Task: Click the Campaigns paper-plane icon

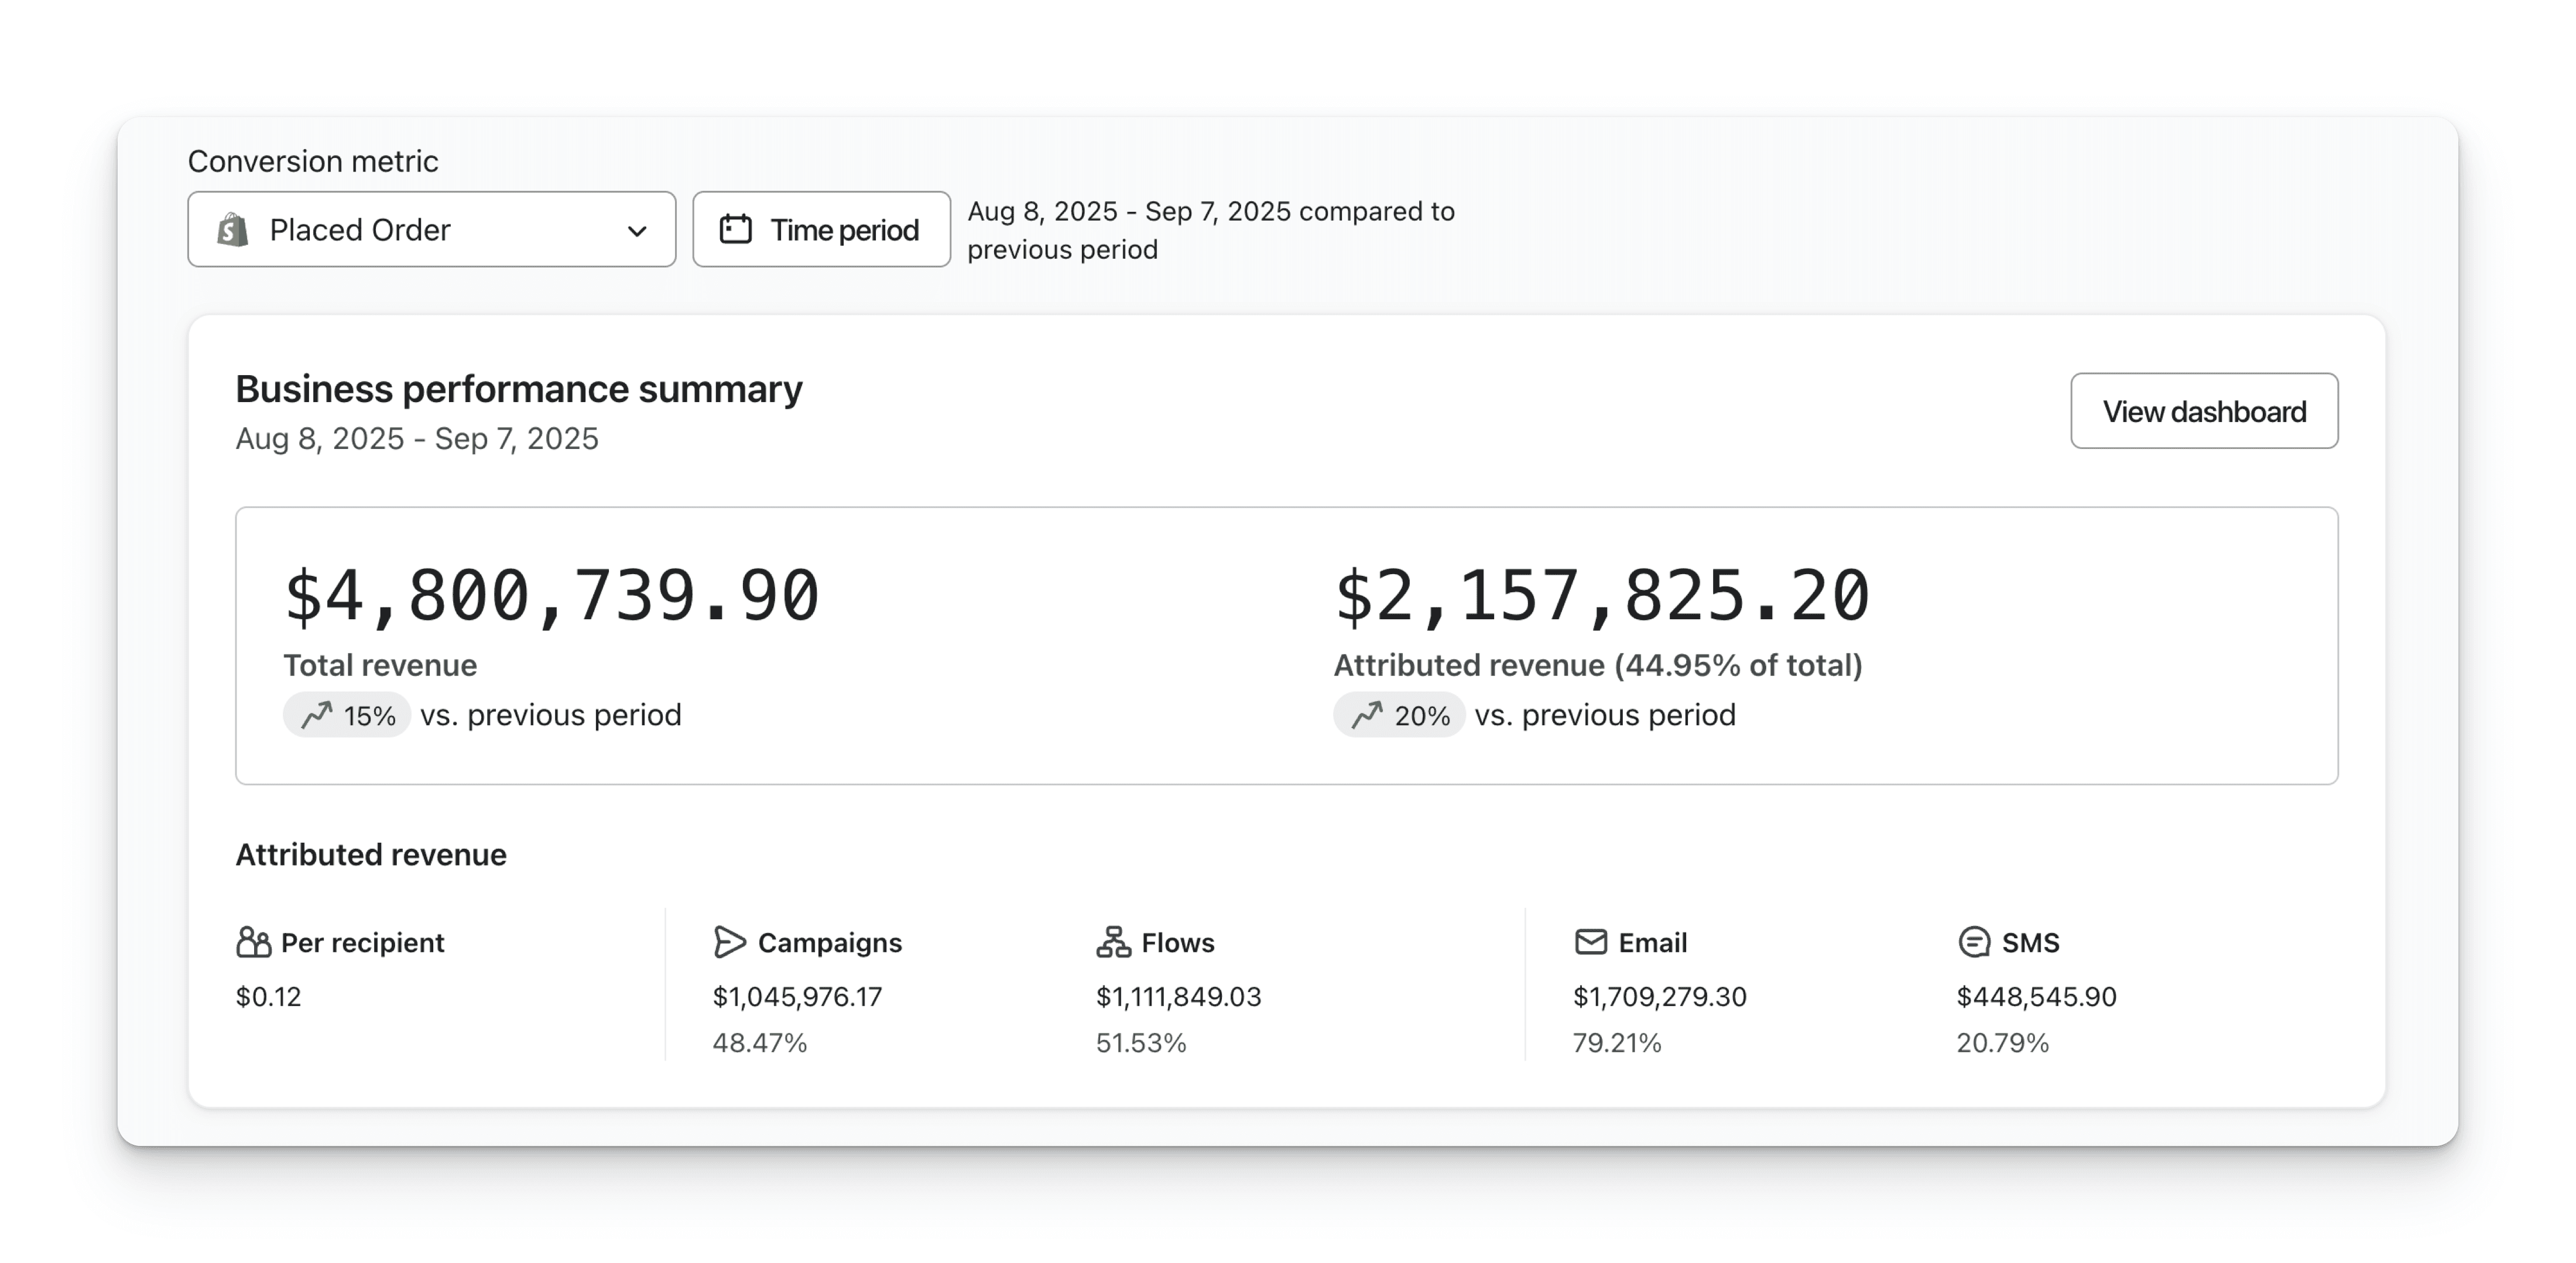Action: (729, 942)
